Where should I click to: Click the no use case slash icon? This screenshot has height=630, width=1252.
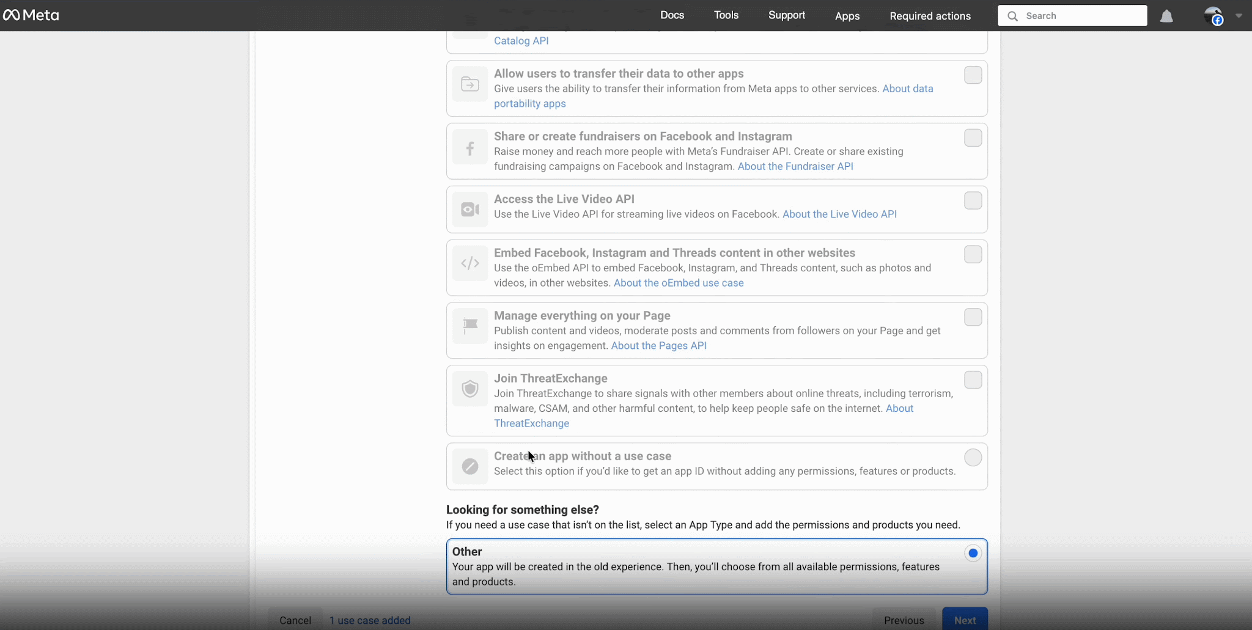pos(470,467)
